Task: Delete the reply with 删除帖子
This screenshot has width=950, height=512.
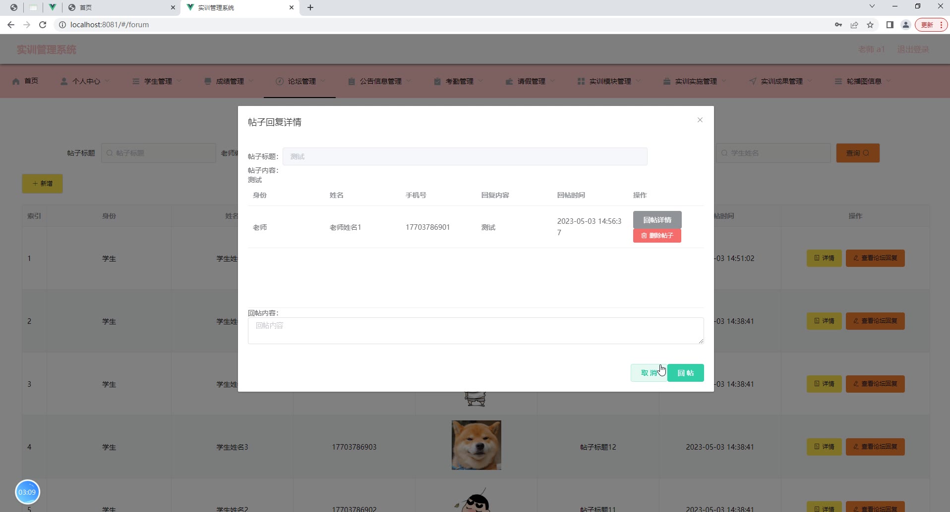Action: tap(657, 236)
